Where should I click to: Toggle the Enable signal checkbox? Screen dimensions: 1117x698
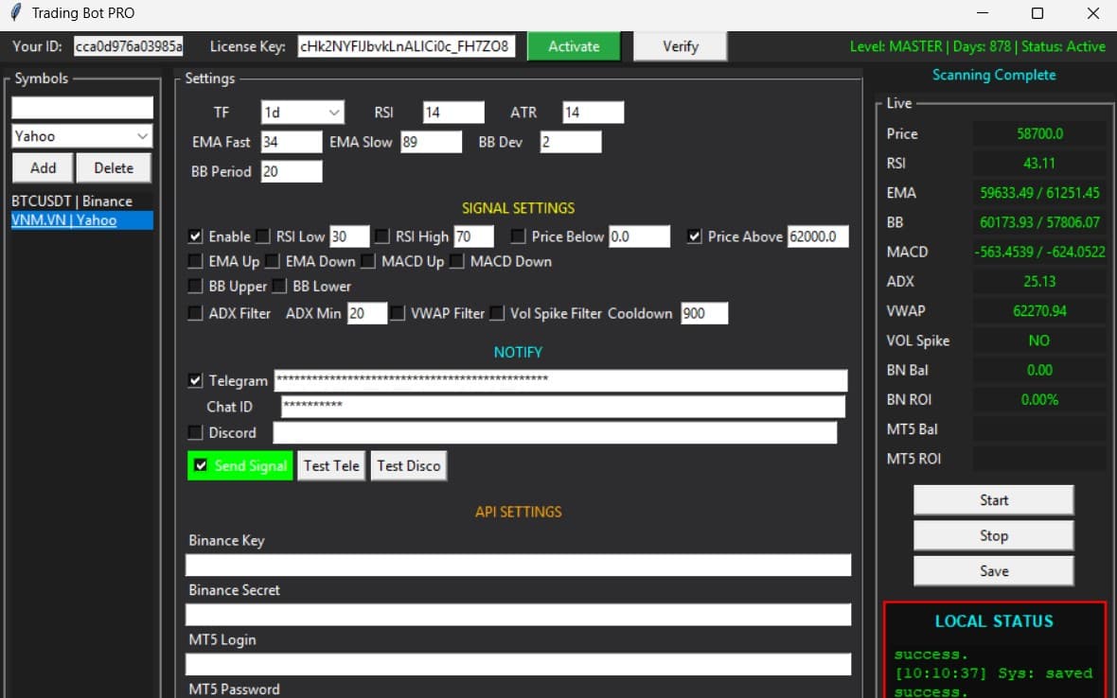195,236
